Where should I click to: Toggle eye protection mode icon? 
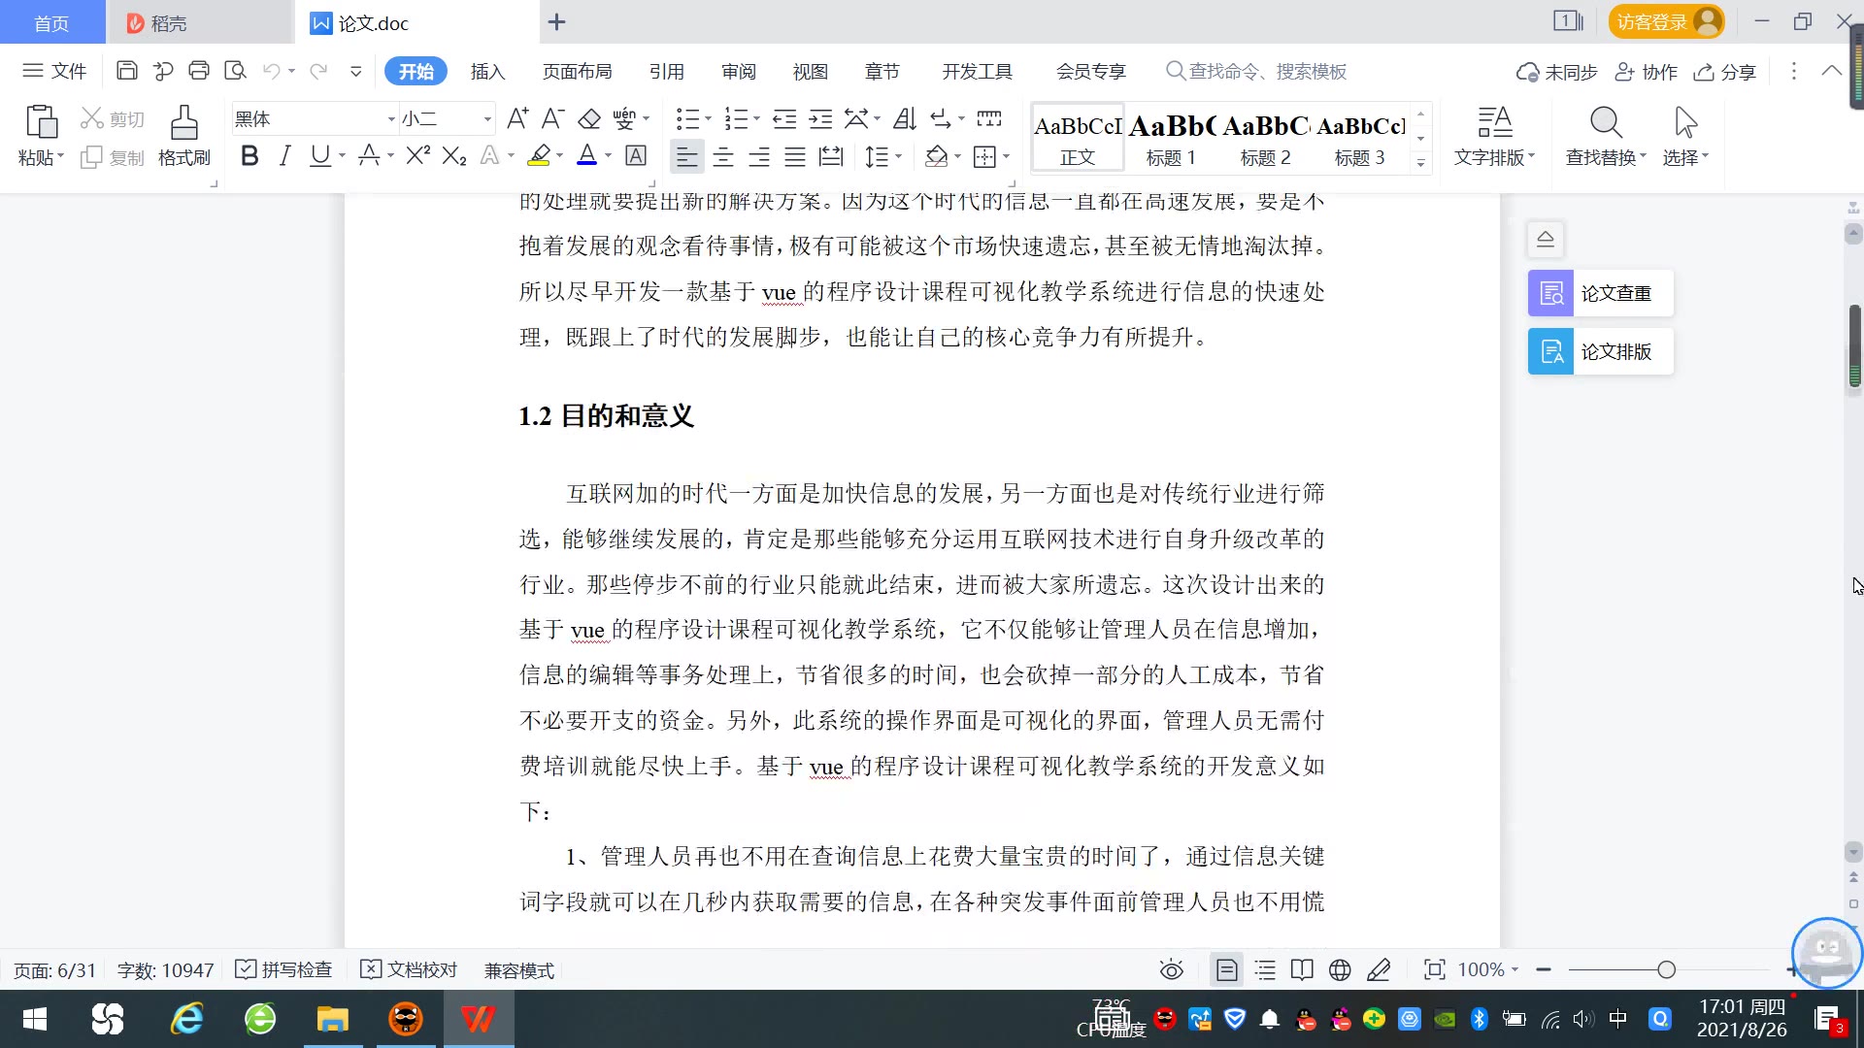(1172, 970)
